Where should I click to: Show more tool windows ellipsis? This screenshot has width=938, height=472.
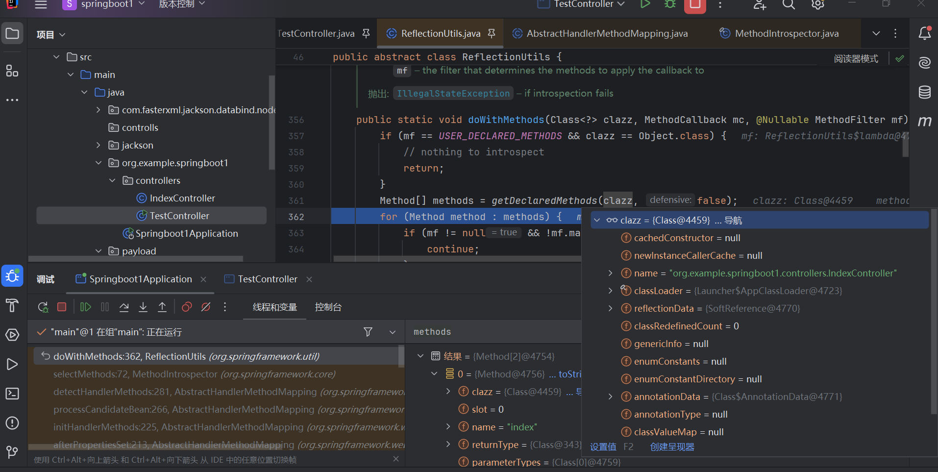point(12,100)
